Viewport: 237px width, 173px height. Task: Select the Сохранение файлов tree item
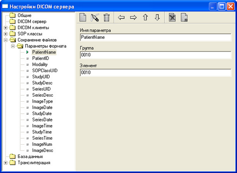[37, 40]
